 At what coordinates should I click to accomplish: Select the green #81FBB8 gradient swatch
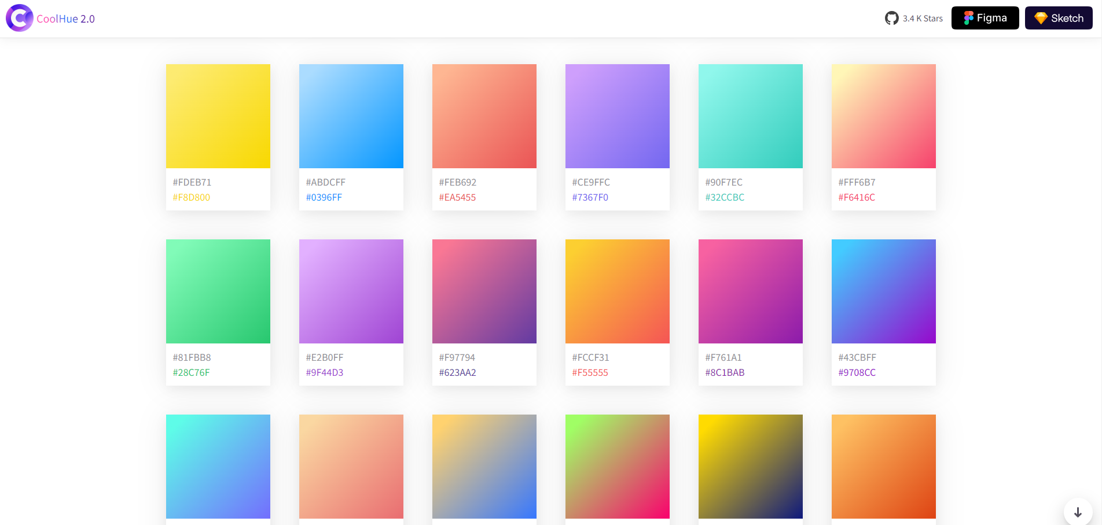[x=218, y=291]
